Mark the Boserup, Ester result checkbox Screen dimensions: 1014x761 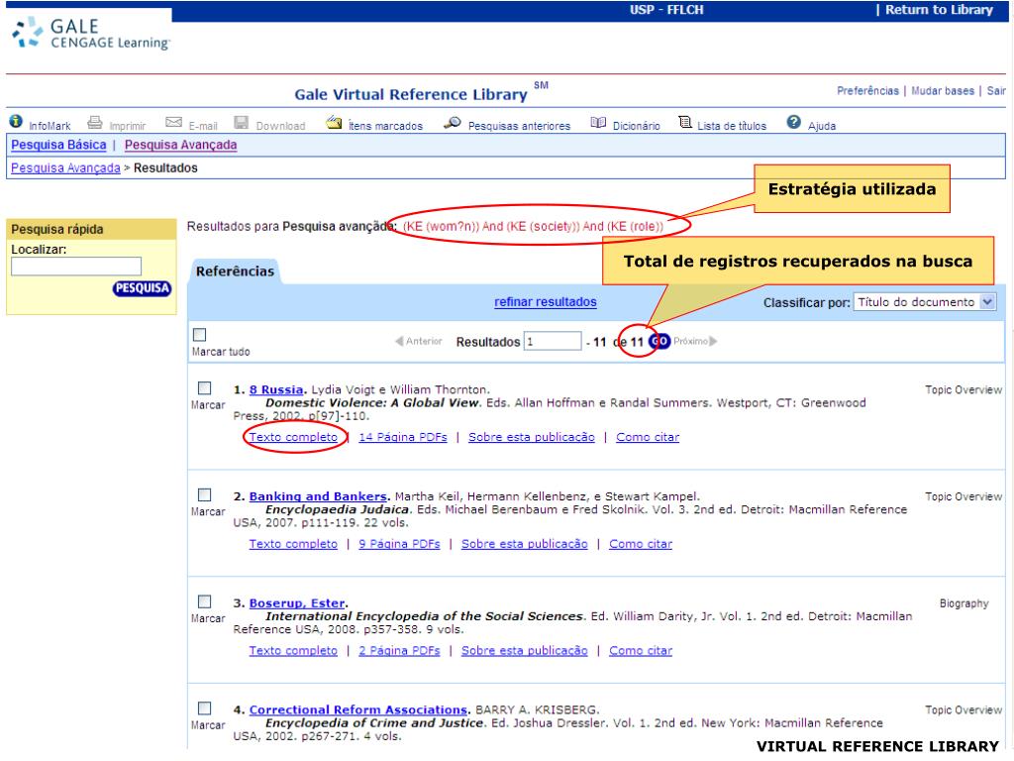204,601
